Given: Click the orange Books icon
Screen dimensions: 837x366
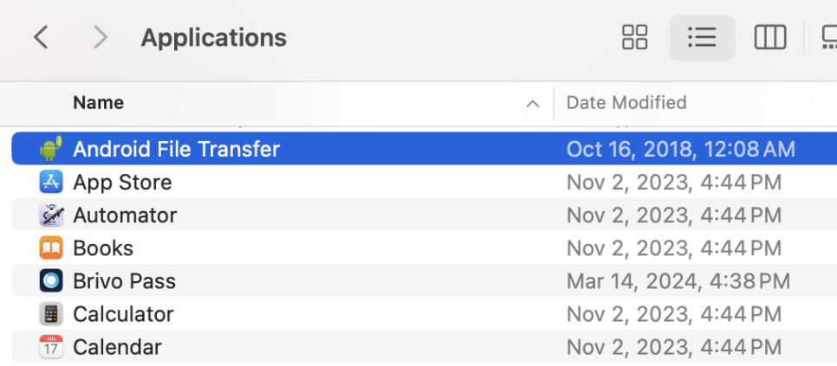Looking at the screenshot, I should coord(51,247).
